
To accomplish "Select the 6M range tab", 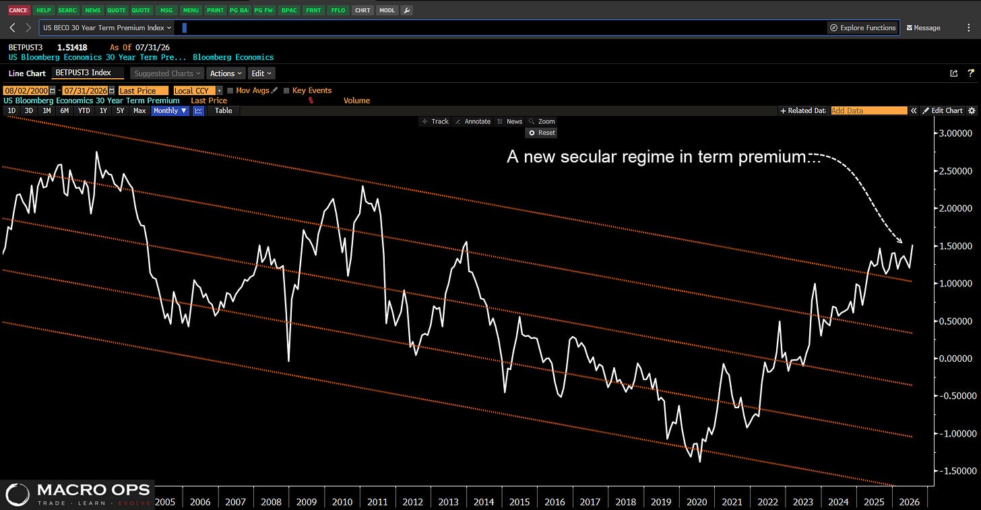I will (x=64, y=110).
